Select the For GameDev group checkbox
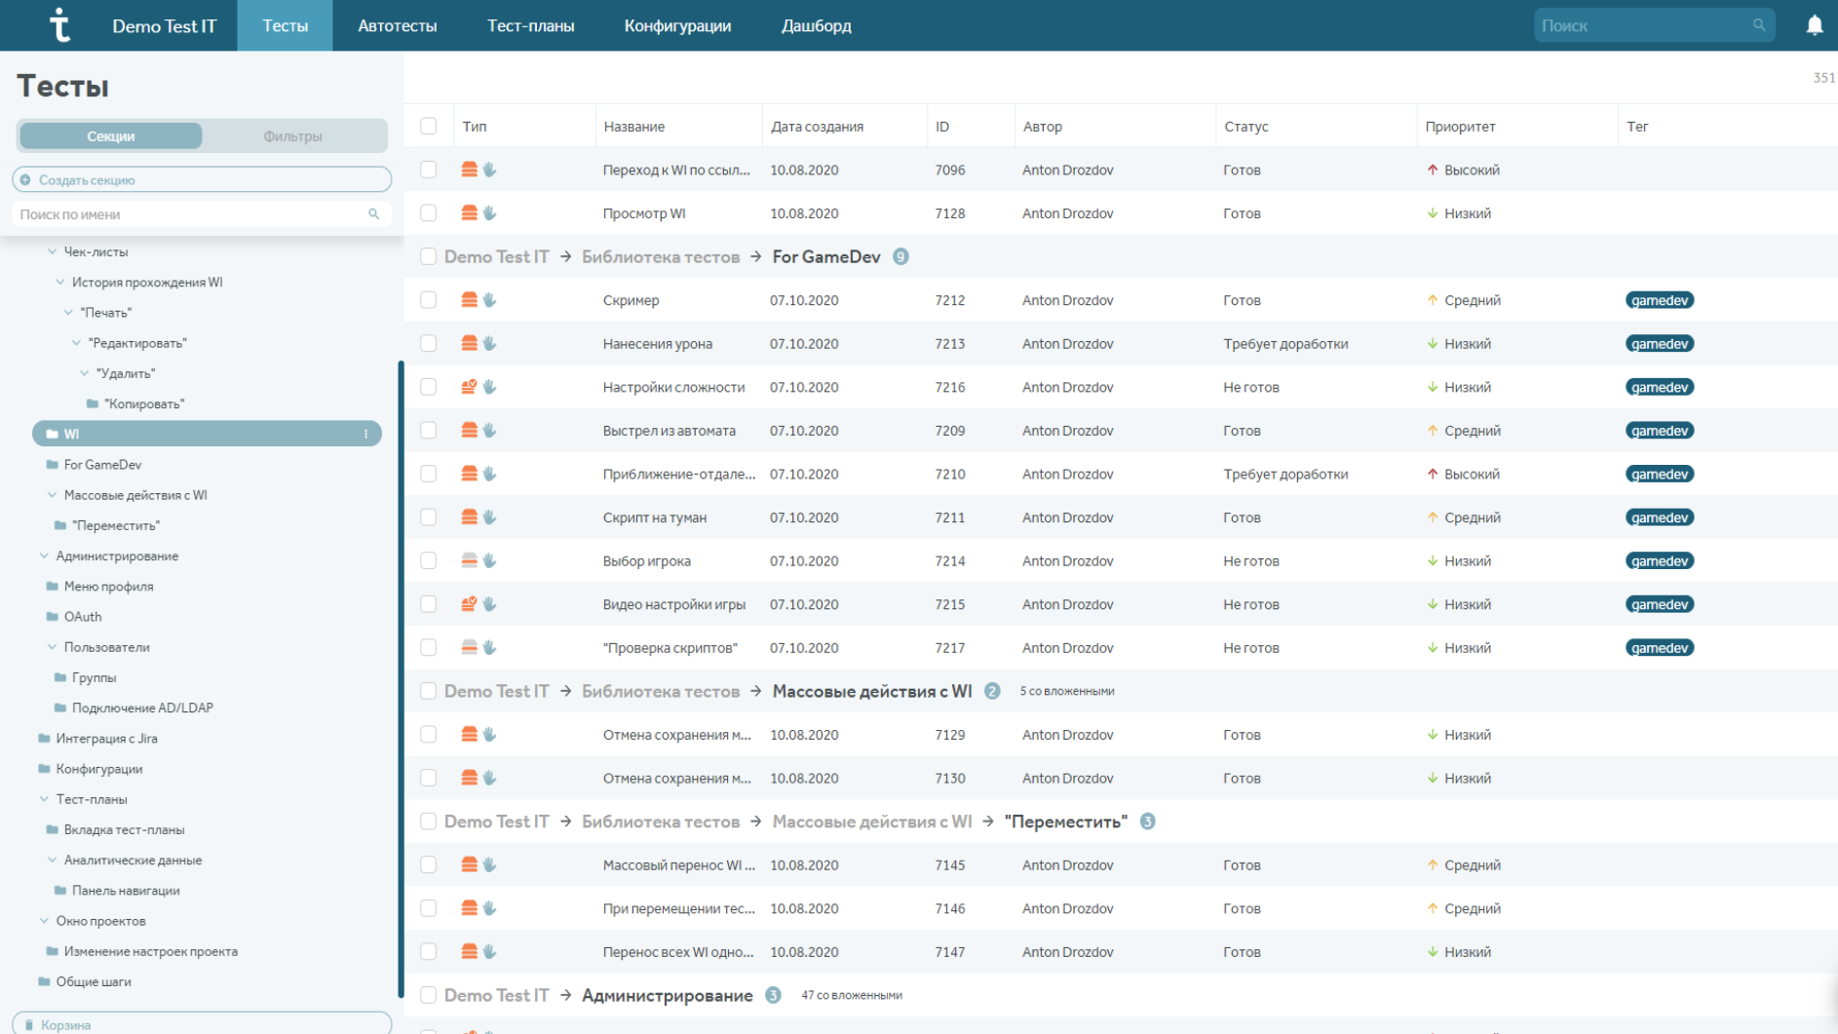 coord(428,257)
